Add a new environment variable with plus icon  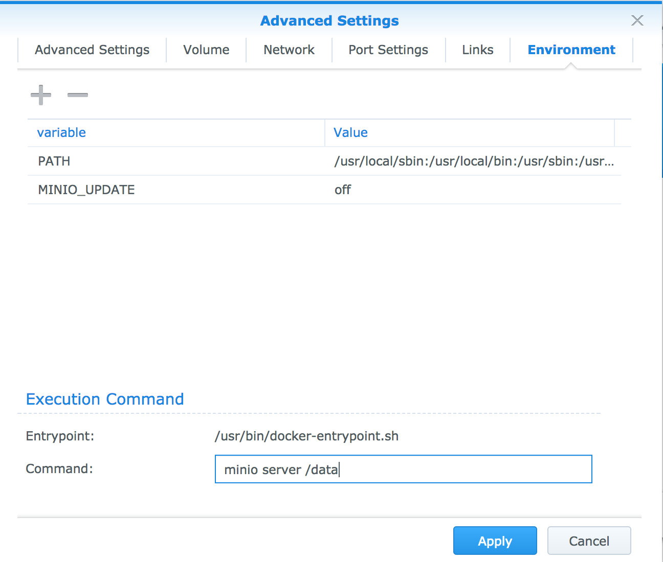(x=41, y=95)
